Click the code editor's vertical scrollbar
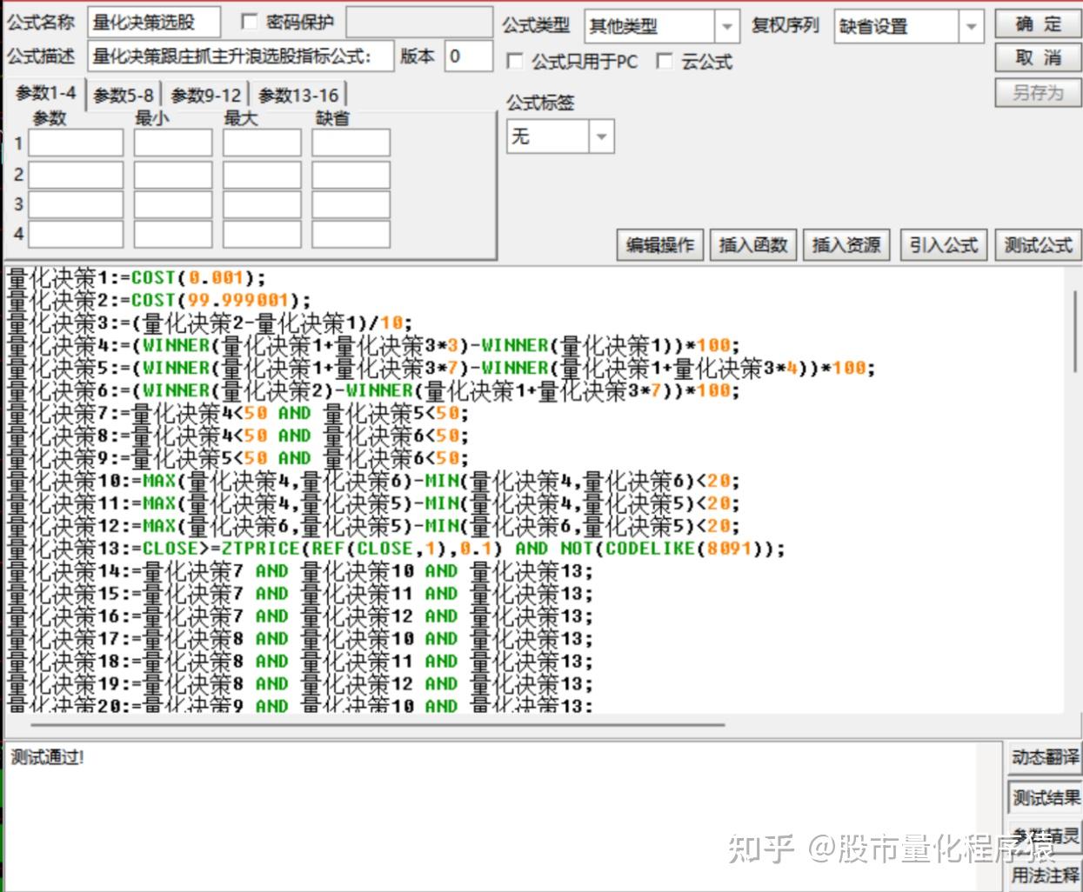The width and height of the screenshot is (1083, 892). point(1077,331)
